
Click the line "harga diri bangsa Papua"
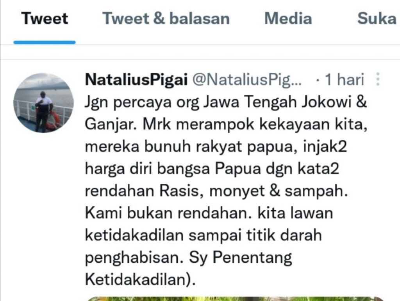pyautogui.click(x=212, y=169)
